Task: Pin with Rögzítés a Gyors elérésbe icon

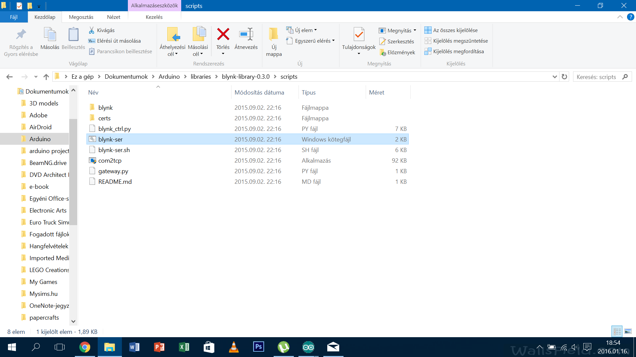Action: (x=21, y=34)
